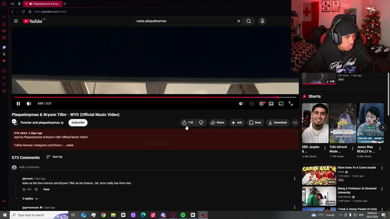Switch to the Plaqueboymax & Bryson YouTube tab
The width and height of the screenshot is (390, 219).
coord(43,4)
